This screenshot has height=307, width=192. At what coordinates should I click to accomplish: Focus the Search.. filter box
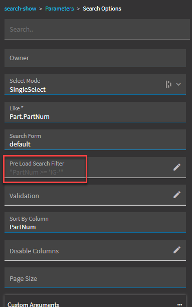tap(97, 30)
